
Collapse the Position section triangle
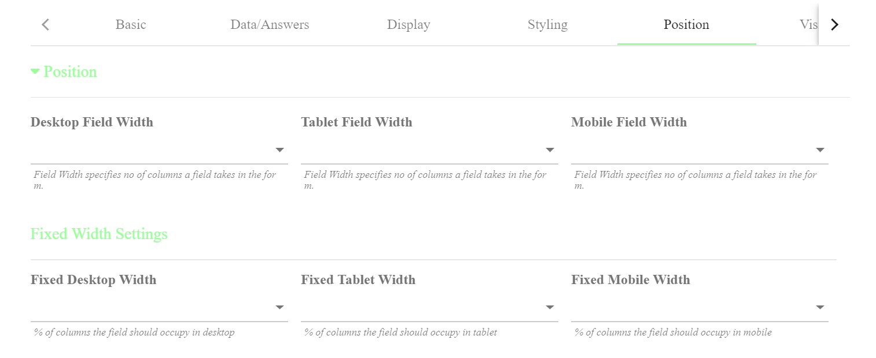pyautogui.click(x=35, y=72)
